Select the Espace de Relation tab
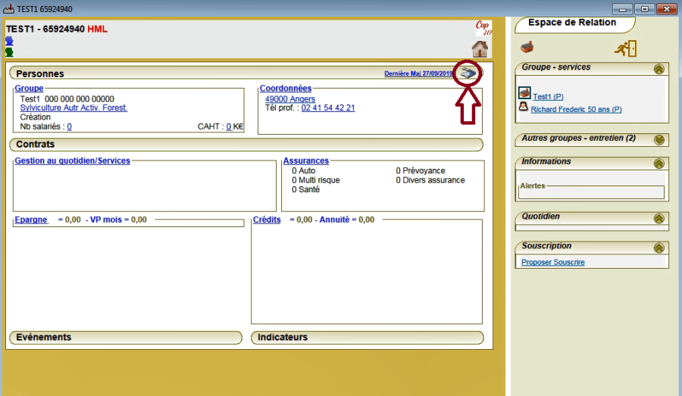 click(572, 23)
